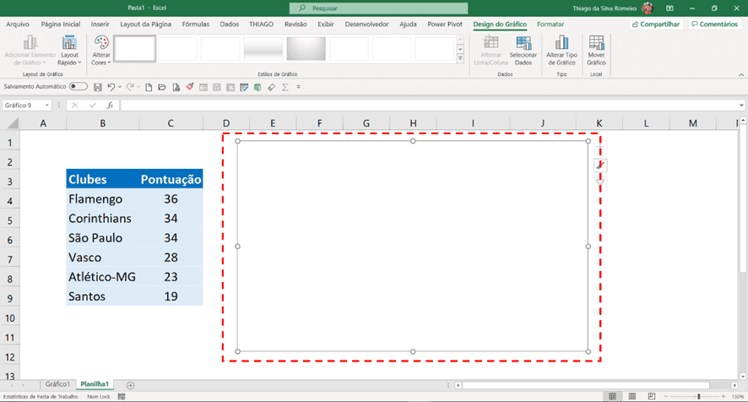This screenshot has width=748, height=402.
Task: Click in the Pesquisar search box
Action: pos(378,8)
